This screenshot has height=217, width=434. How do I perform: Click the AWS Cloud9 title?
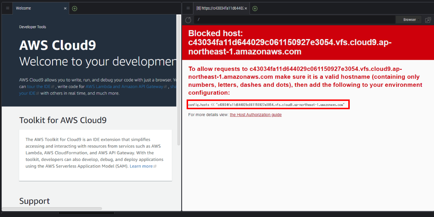(58, 46)
